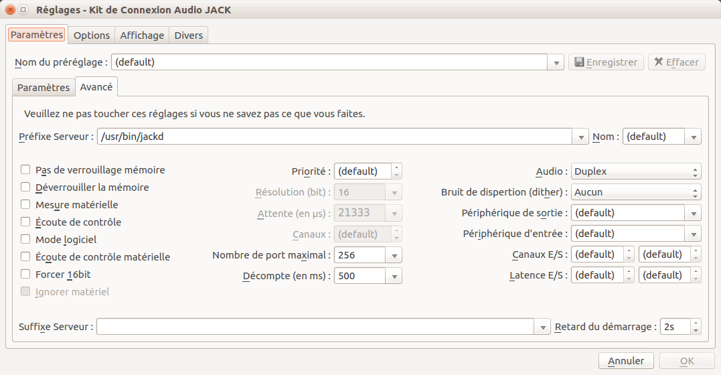
Task: Open Périphérique de sortie dropdown
Action: (694, 214)
